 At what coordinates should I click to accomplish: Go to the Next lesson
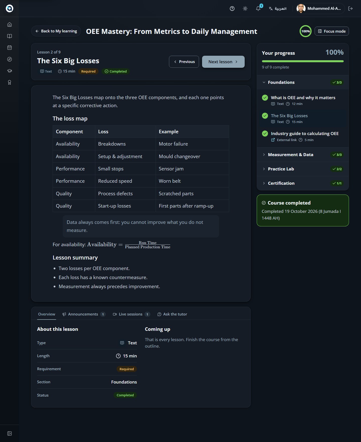coord(223,62)
